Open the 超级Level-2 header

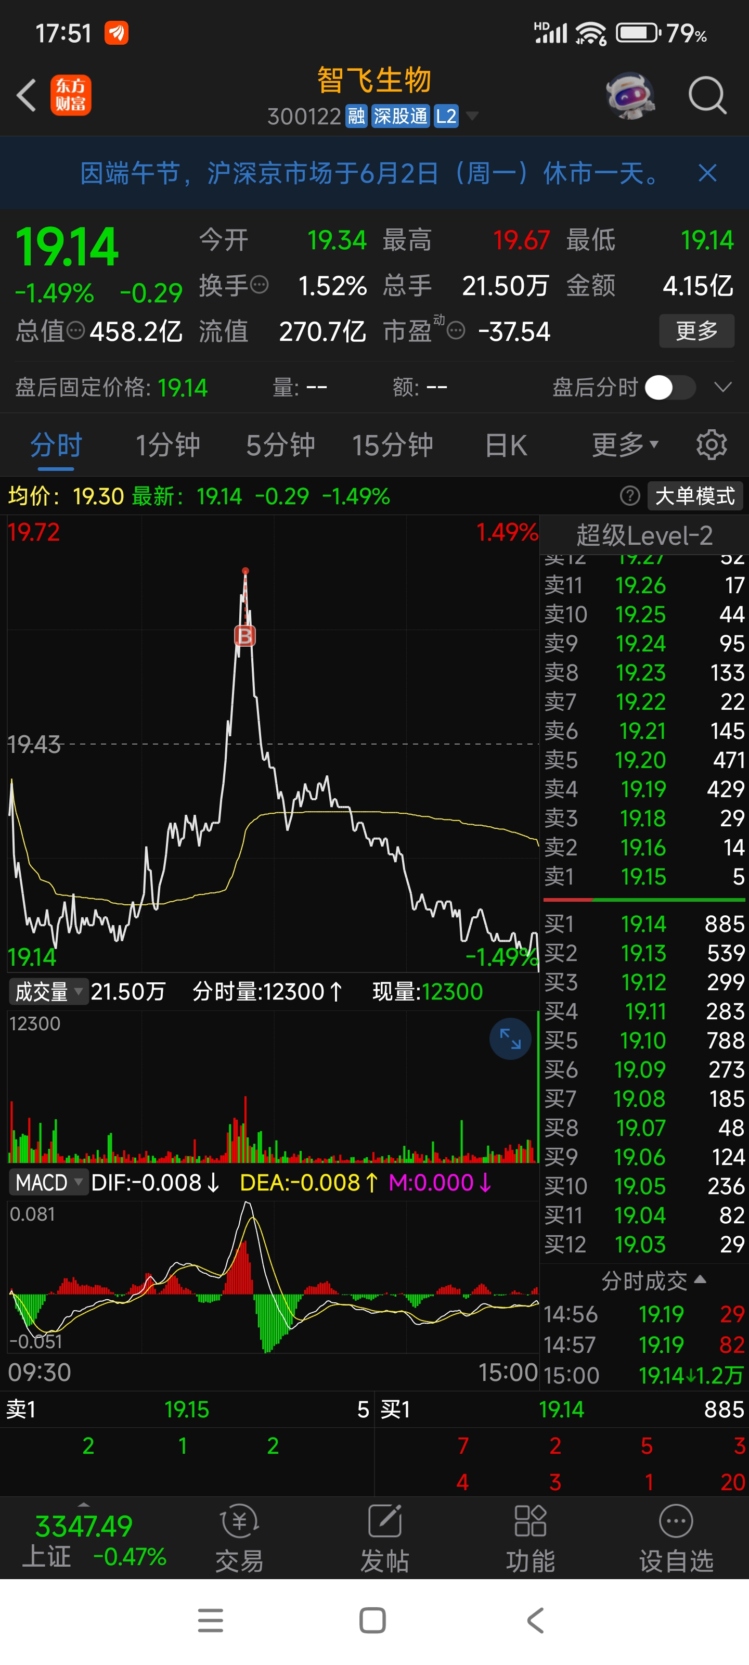coord(644,535)
